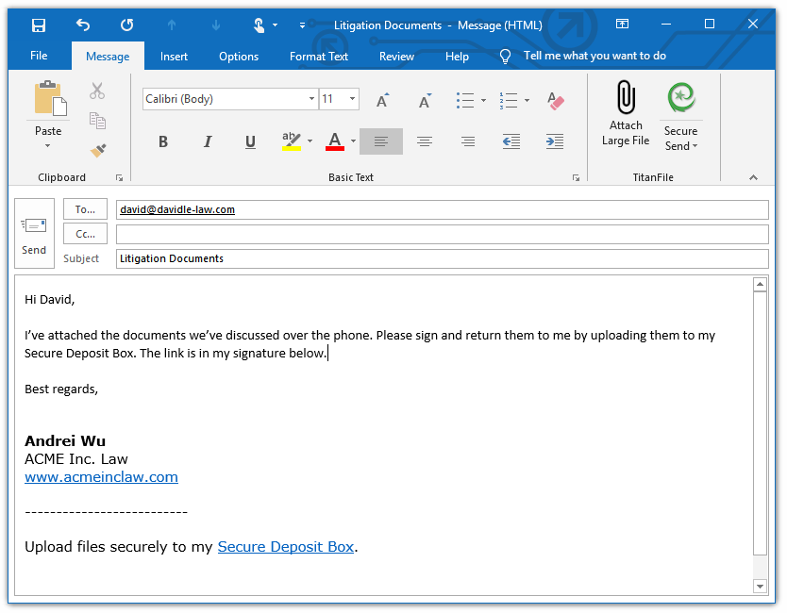Open highlight color dropdown arrow
The height and width of the screenshot is (613, 787).
point(310,141)
